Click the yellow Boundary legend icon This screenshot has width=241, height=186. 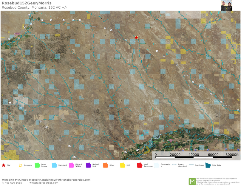tap(21, 165)
